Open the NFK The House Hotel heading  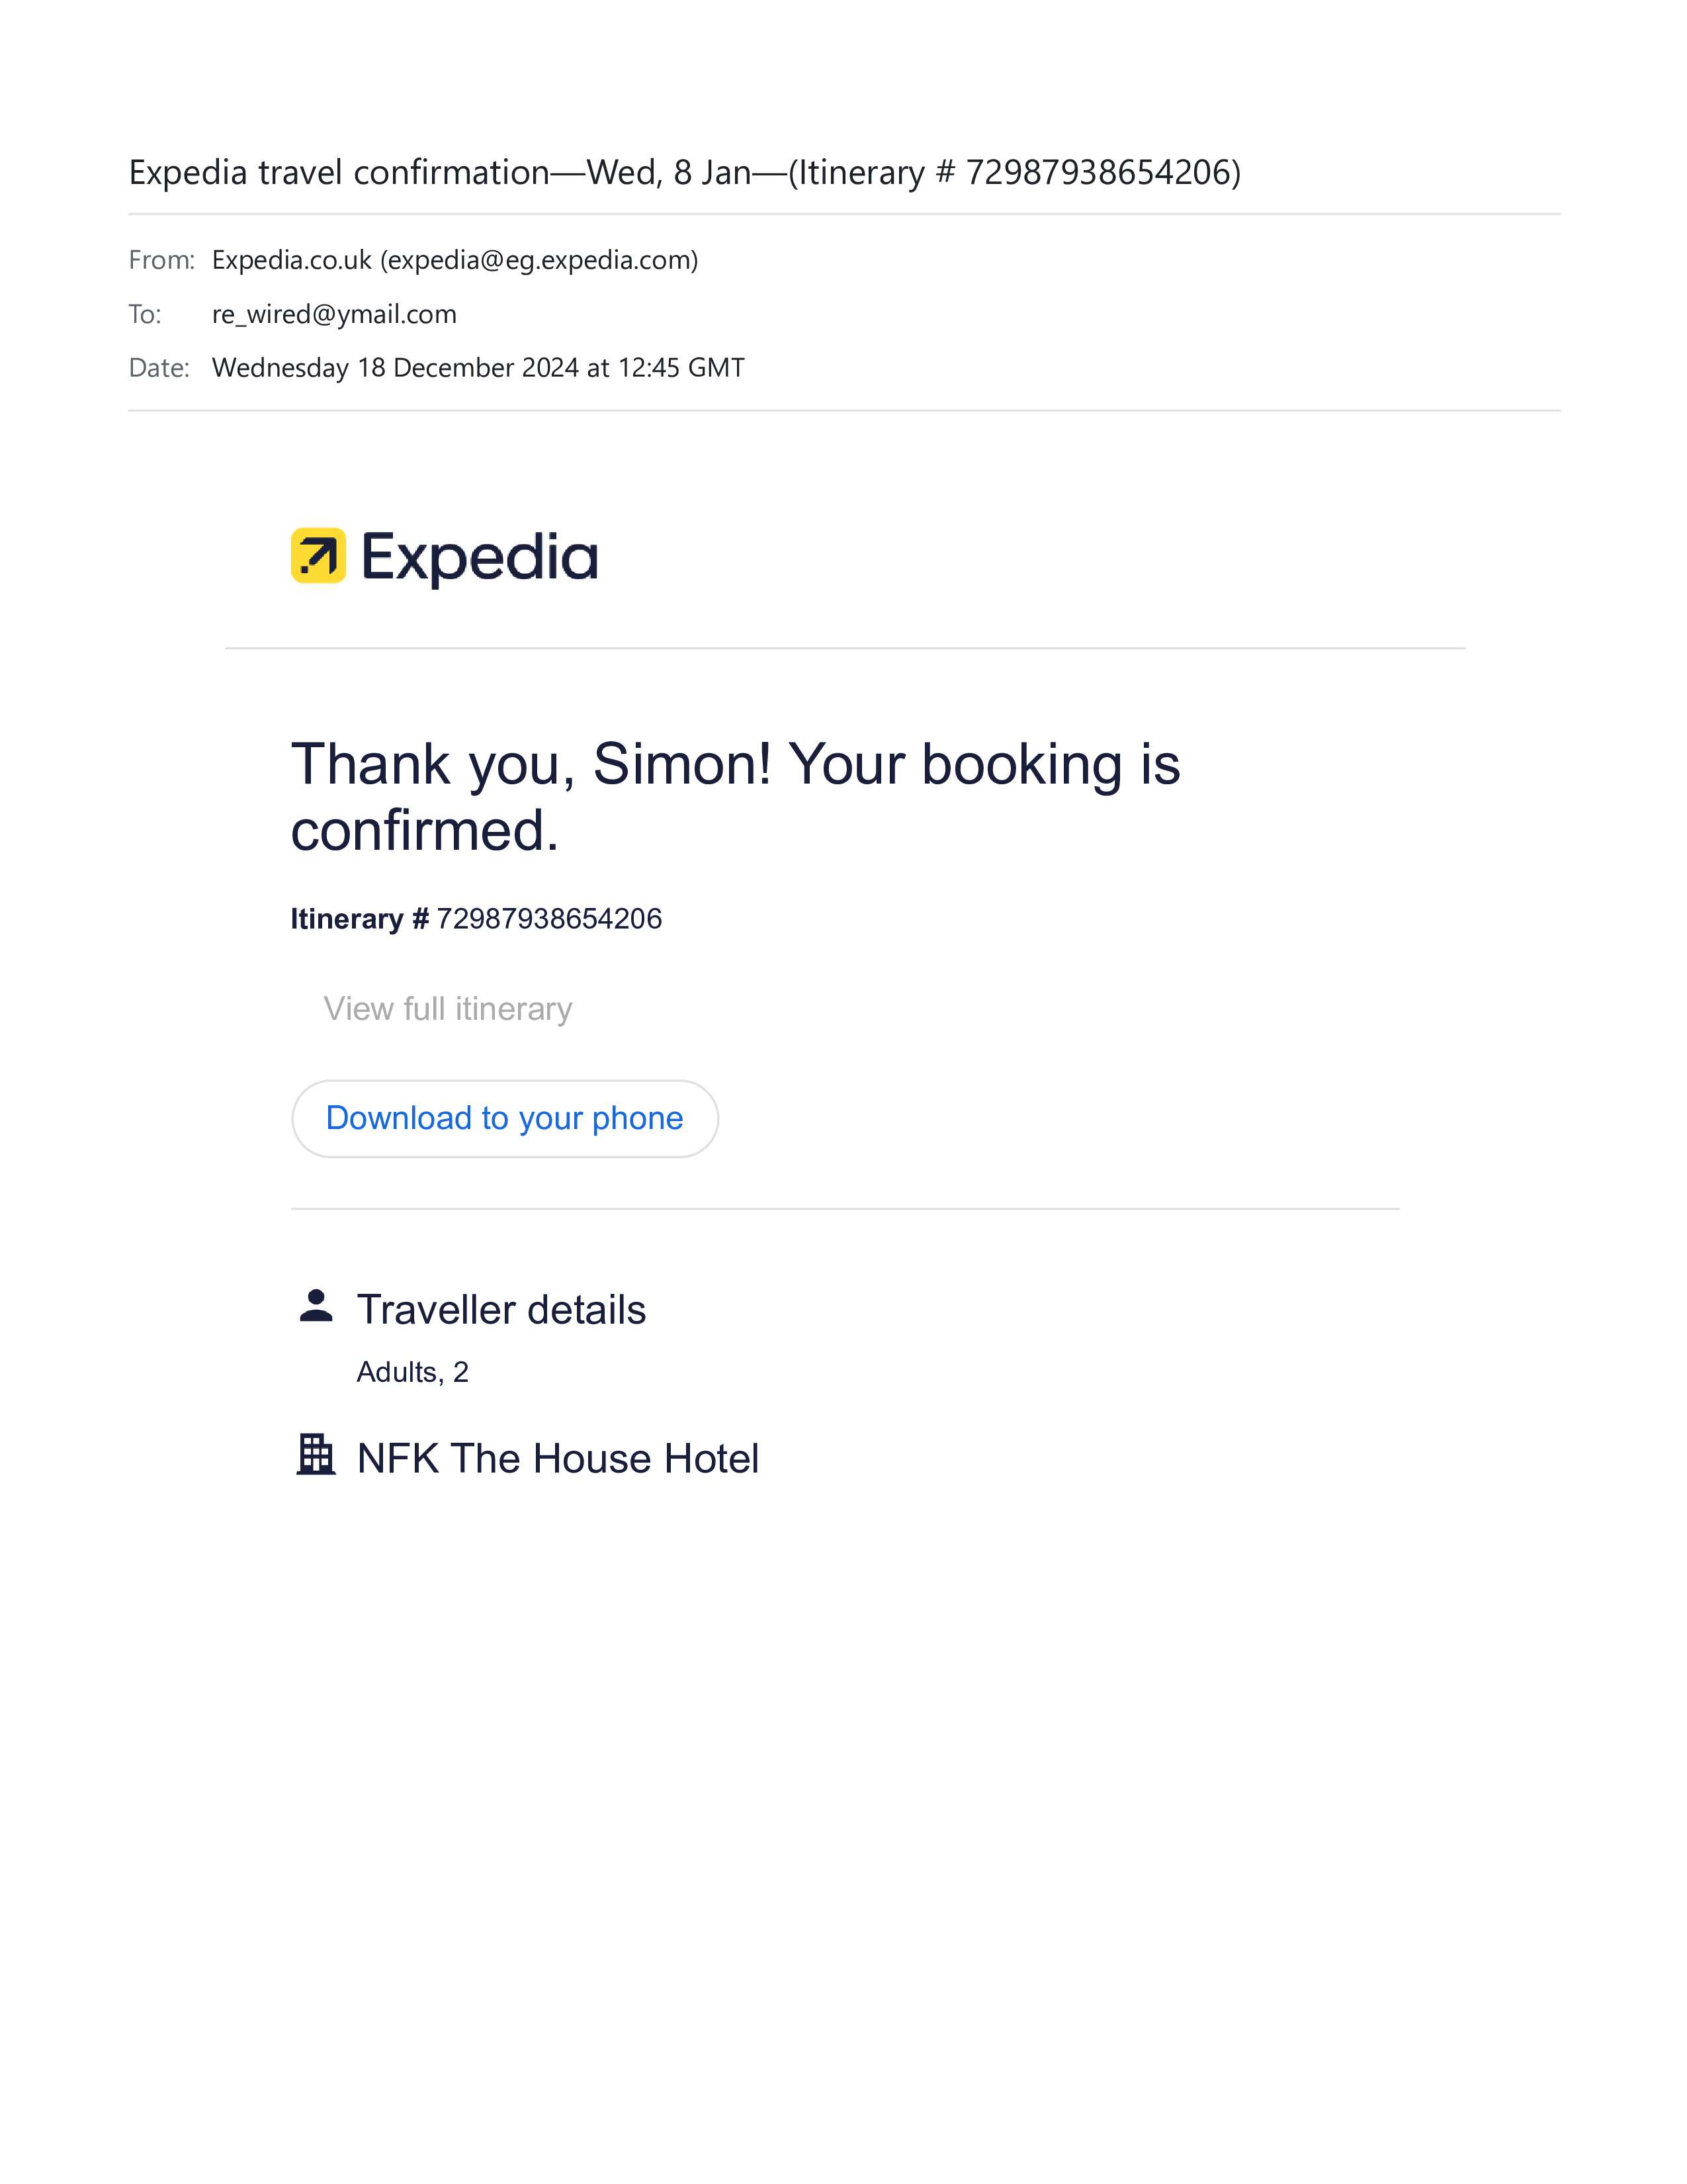(x=558, y=1459)
